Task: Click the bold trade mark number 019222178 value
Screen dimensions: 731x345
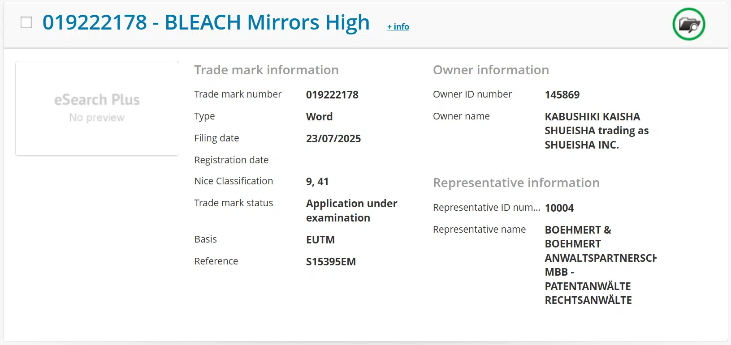Action: click(x=332, y=95)
